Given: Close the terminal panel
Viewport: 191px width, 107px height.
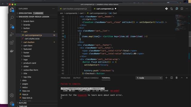Looking at the screenshot, I should [187, 78].
